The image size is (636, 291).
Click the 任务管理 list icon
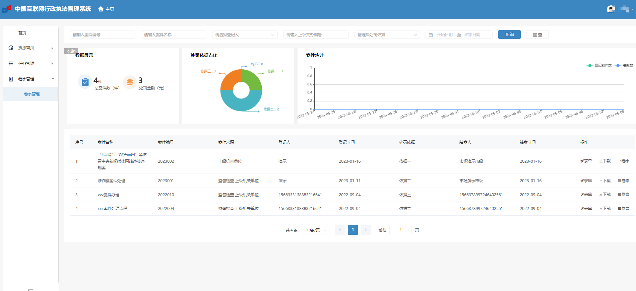[x=11, y=63]
